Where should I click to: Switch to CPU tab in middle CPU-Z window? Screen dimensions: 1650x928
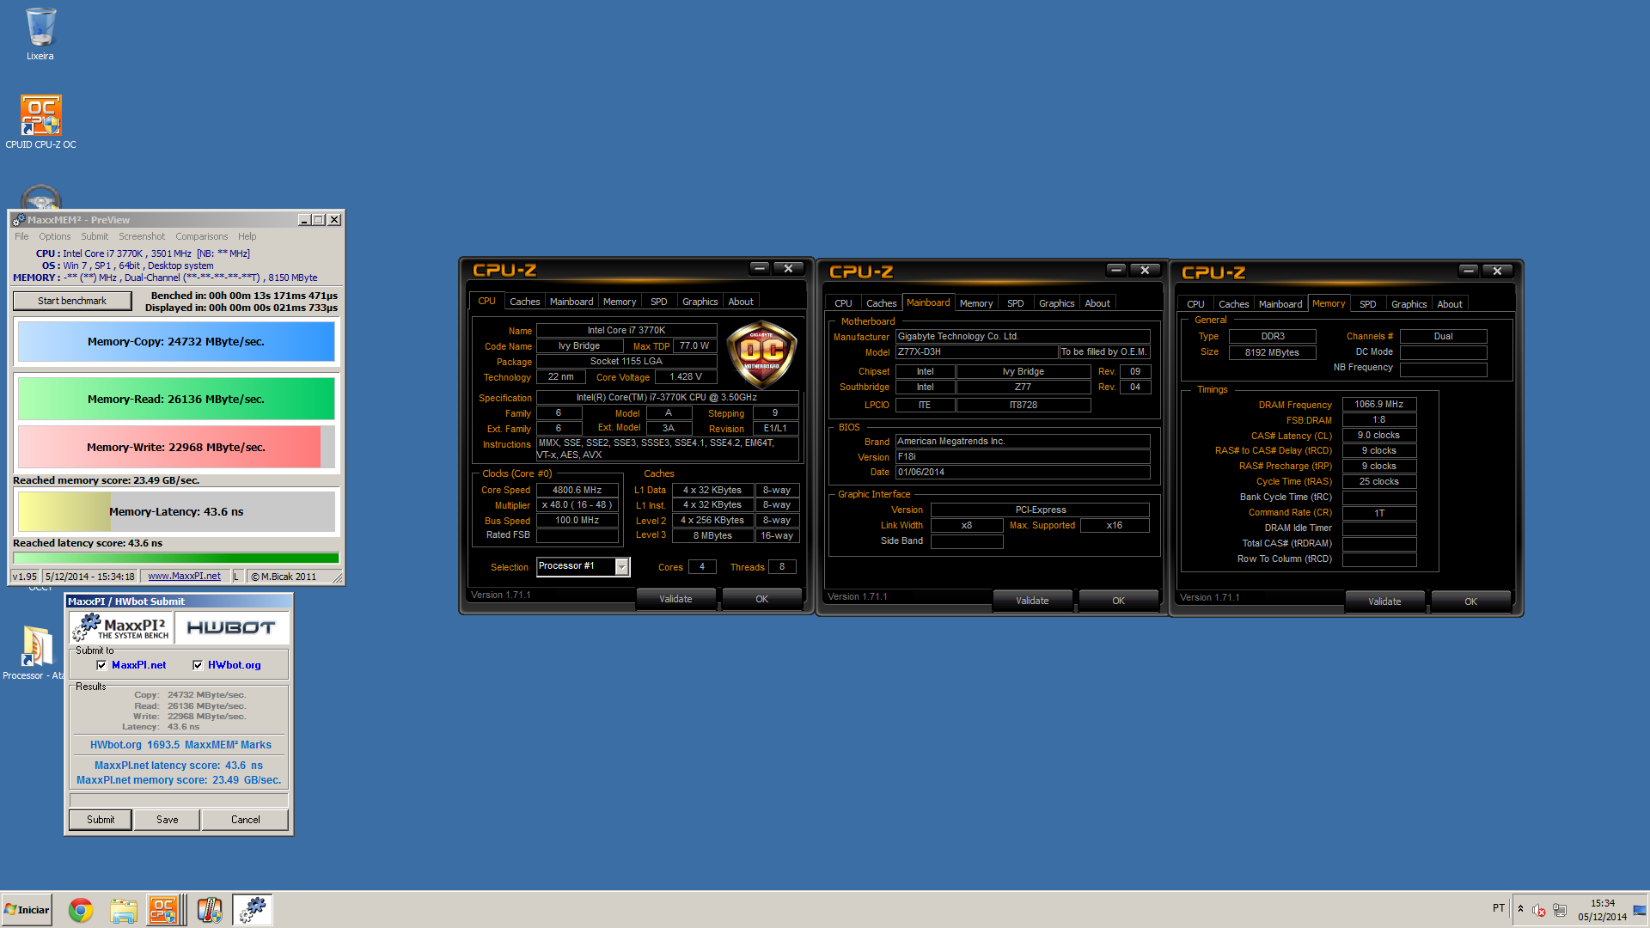pyautogui.click(x=843, y=303)
